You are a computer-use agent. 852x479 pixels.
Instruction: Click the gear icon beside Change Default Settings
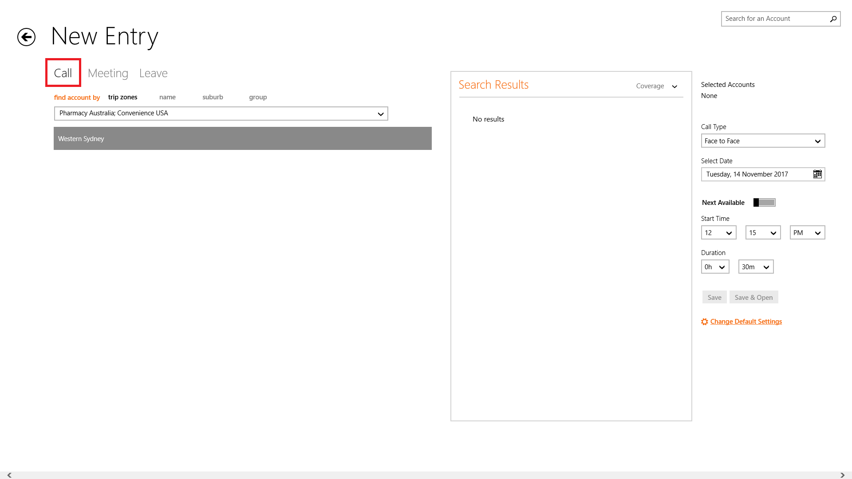704,322
